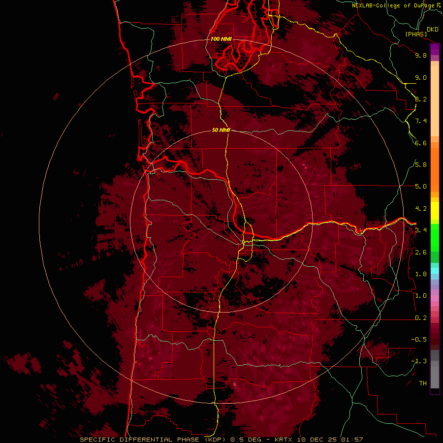Click the 7.4 scale value

(x=421, y=121)
